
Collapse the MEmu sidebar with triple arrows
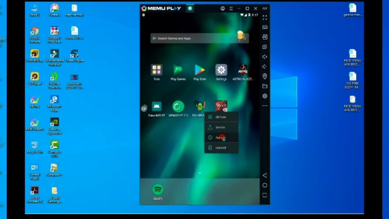click(265, 9)
